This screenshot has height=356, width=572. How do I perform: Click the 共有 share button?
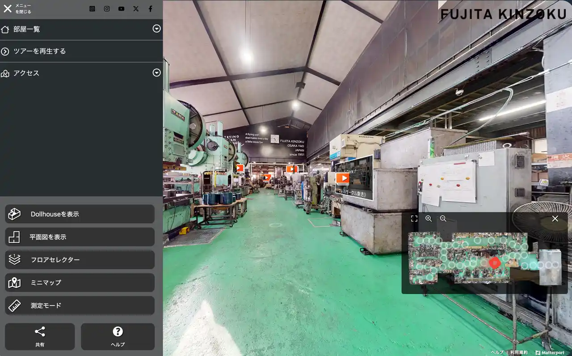click(x=40, y=336)
